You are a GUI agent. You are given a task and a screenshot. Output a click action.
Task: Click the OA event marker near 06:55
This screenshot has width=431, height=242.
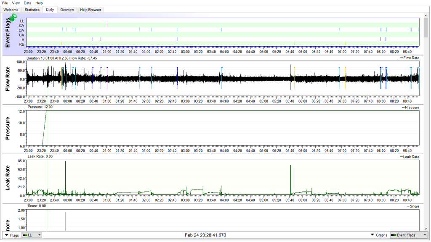(x=339, y=30)
